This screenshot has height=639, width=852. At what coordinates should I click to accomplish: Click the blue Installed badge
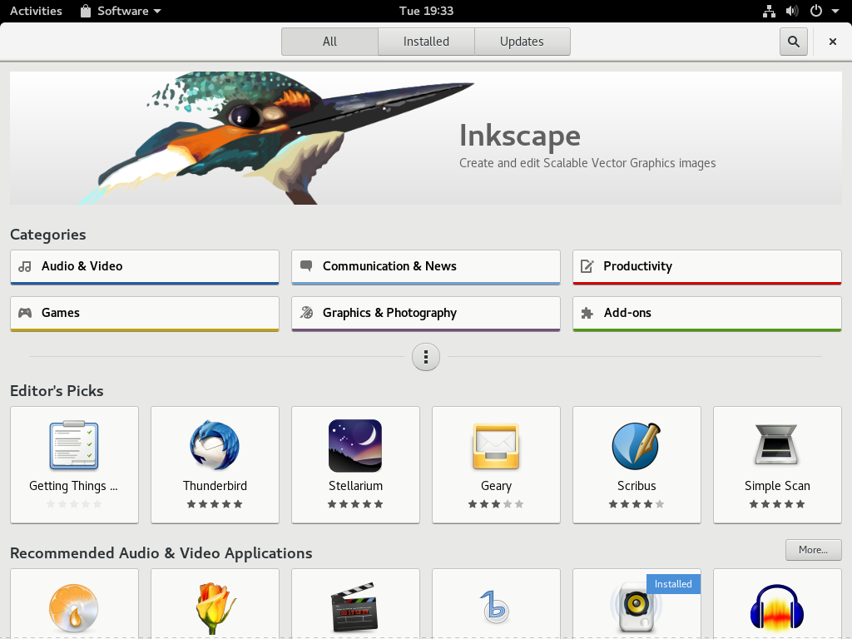point(673,584)
